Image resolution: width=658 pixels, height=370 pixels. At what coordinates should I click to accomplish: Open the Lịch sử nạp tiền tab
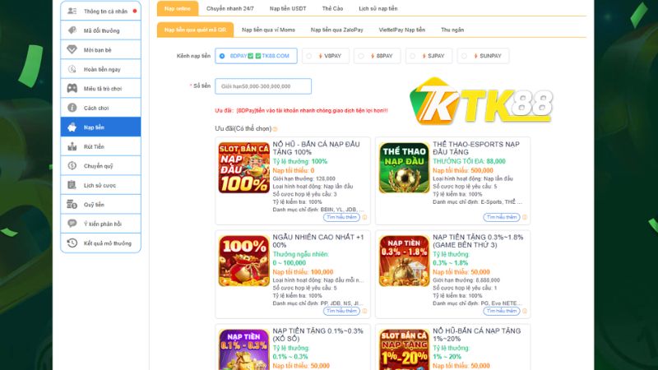tap(378, 8)
